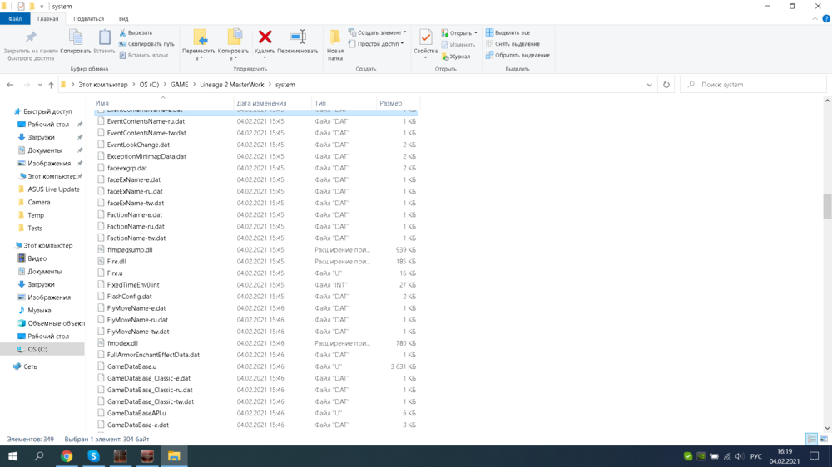
Task: Pin to Quick access (Закрепить на панели)
Action: 31,43
